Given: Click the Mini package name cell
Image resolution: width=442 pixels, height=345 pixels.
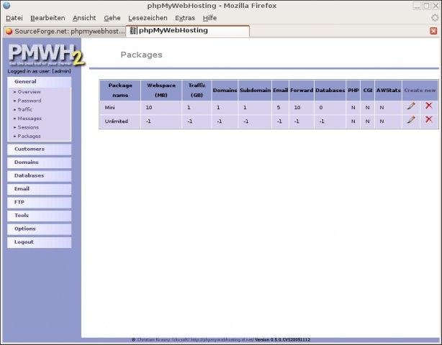Looking at the screenshot, I should (120, 108).
